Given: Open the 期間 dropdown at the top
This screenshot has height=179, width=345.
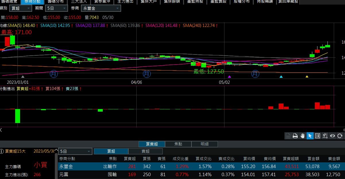Looking at the screenshot, I should pyautogui.click(x=57, y=8).
